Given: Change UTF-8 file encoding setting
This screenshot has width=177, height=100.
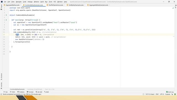Looking at the screenshot, I should pyautogui.click(x=162, y=94).
